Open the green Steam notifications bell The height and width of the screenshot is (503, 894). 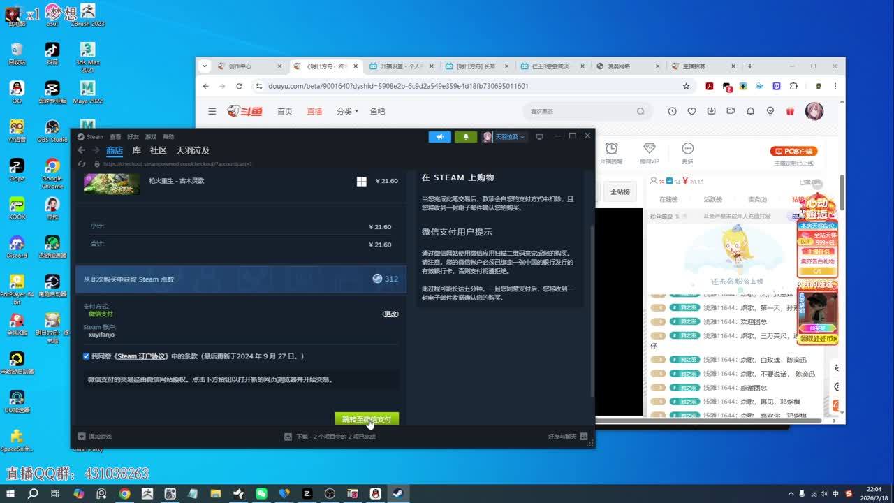[x=466, y=137]
